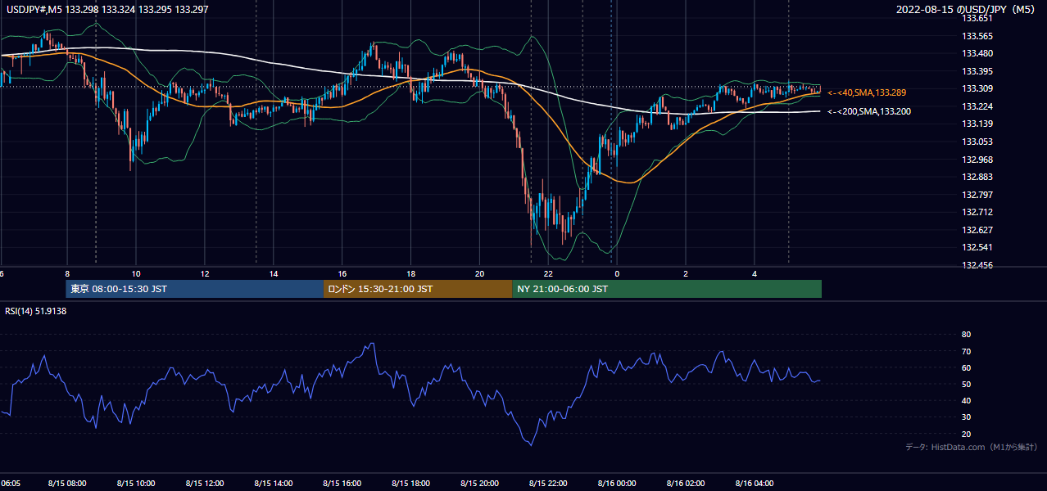Viewport: 1047px width, 491px height.
Task: Click the 8/15 14:00 date label
Action: [x=274, y=484]
